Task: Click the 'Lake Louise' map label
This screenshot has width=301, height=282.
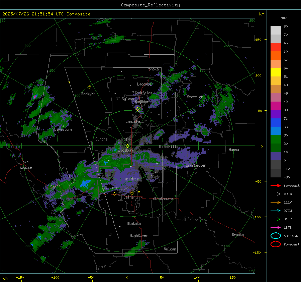Action: (26, 165)
